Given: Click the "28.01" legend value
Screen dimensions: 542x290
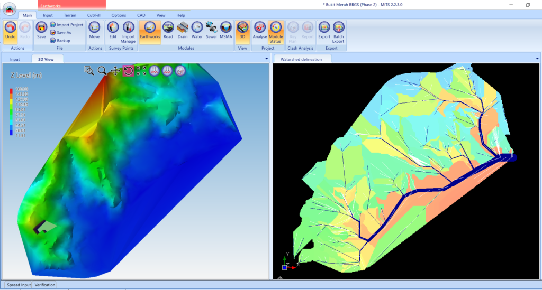Looking at the screenshot, I should (x=21, y=130).
